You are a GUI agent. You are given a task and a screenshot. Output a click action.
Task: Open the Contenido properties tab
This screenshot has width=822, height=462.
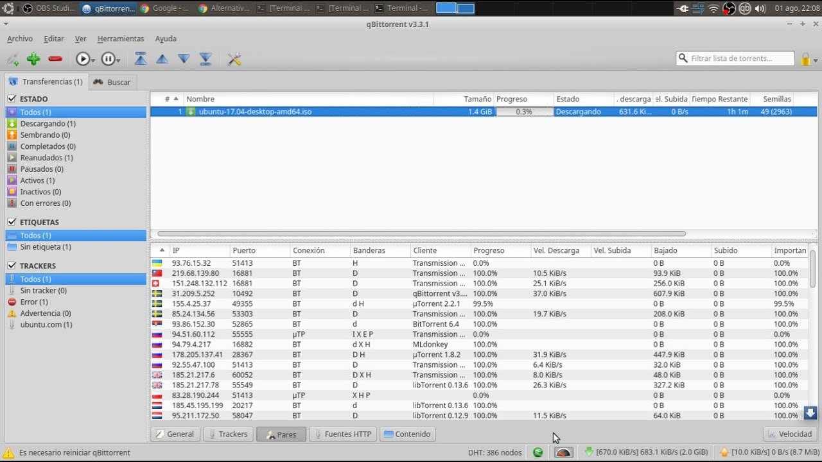(x=407, y=434)
